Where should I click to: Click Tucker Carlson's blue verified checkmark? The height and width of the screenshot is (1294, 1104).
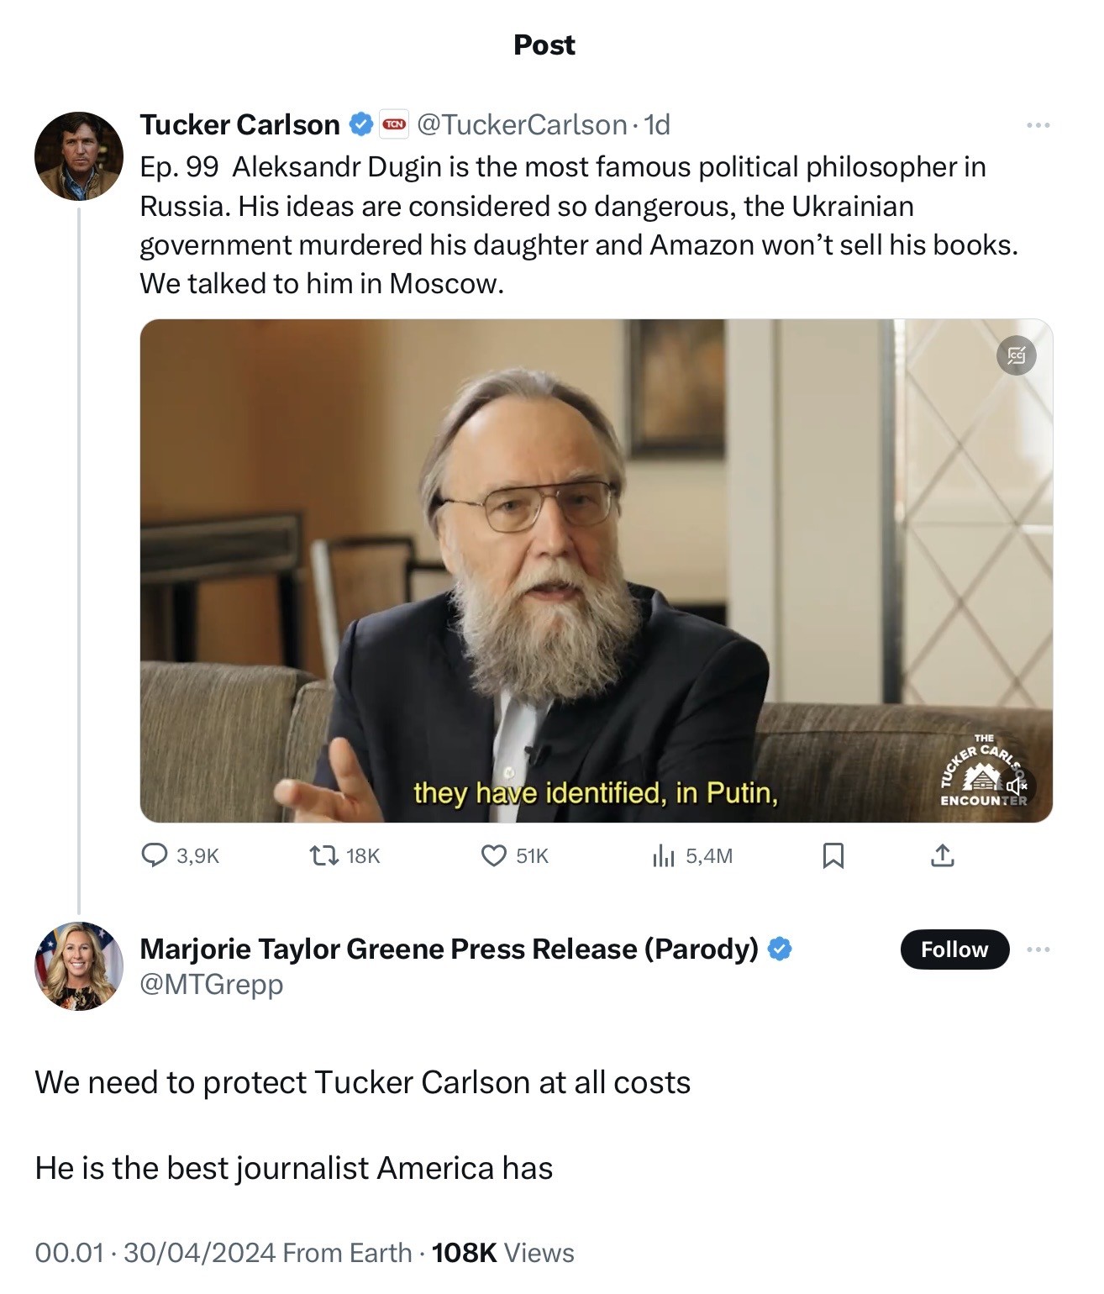361,124
